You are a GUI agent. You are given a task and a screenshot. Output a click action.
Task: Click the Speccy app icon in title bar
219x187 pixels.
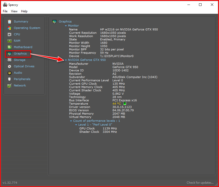click(x=5, y=5)
